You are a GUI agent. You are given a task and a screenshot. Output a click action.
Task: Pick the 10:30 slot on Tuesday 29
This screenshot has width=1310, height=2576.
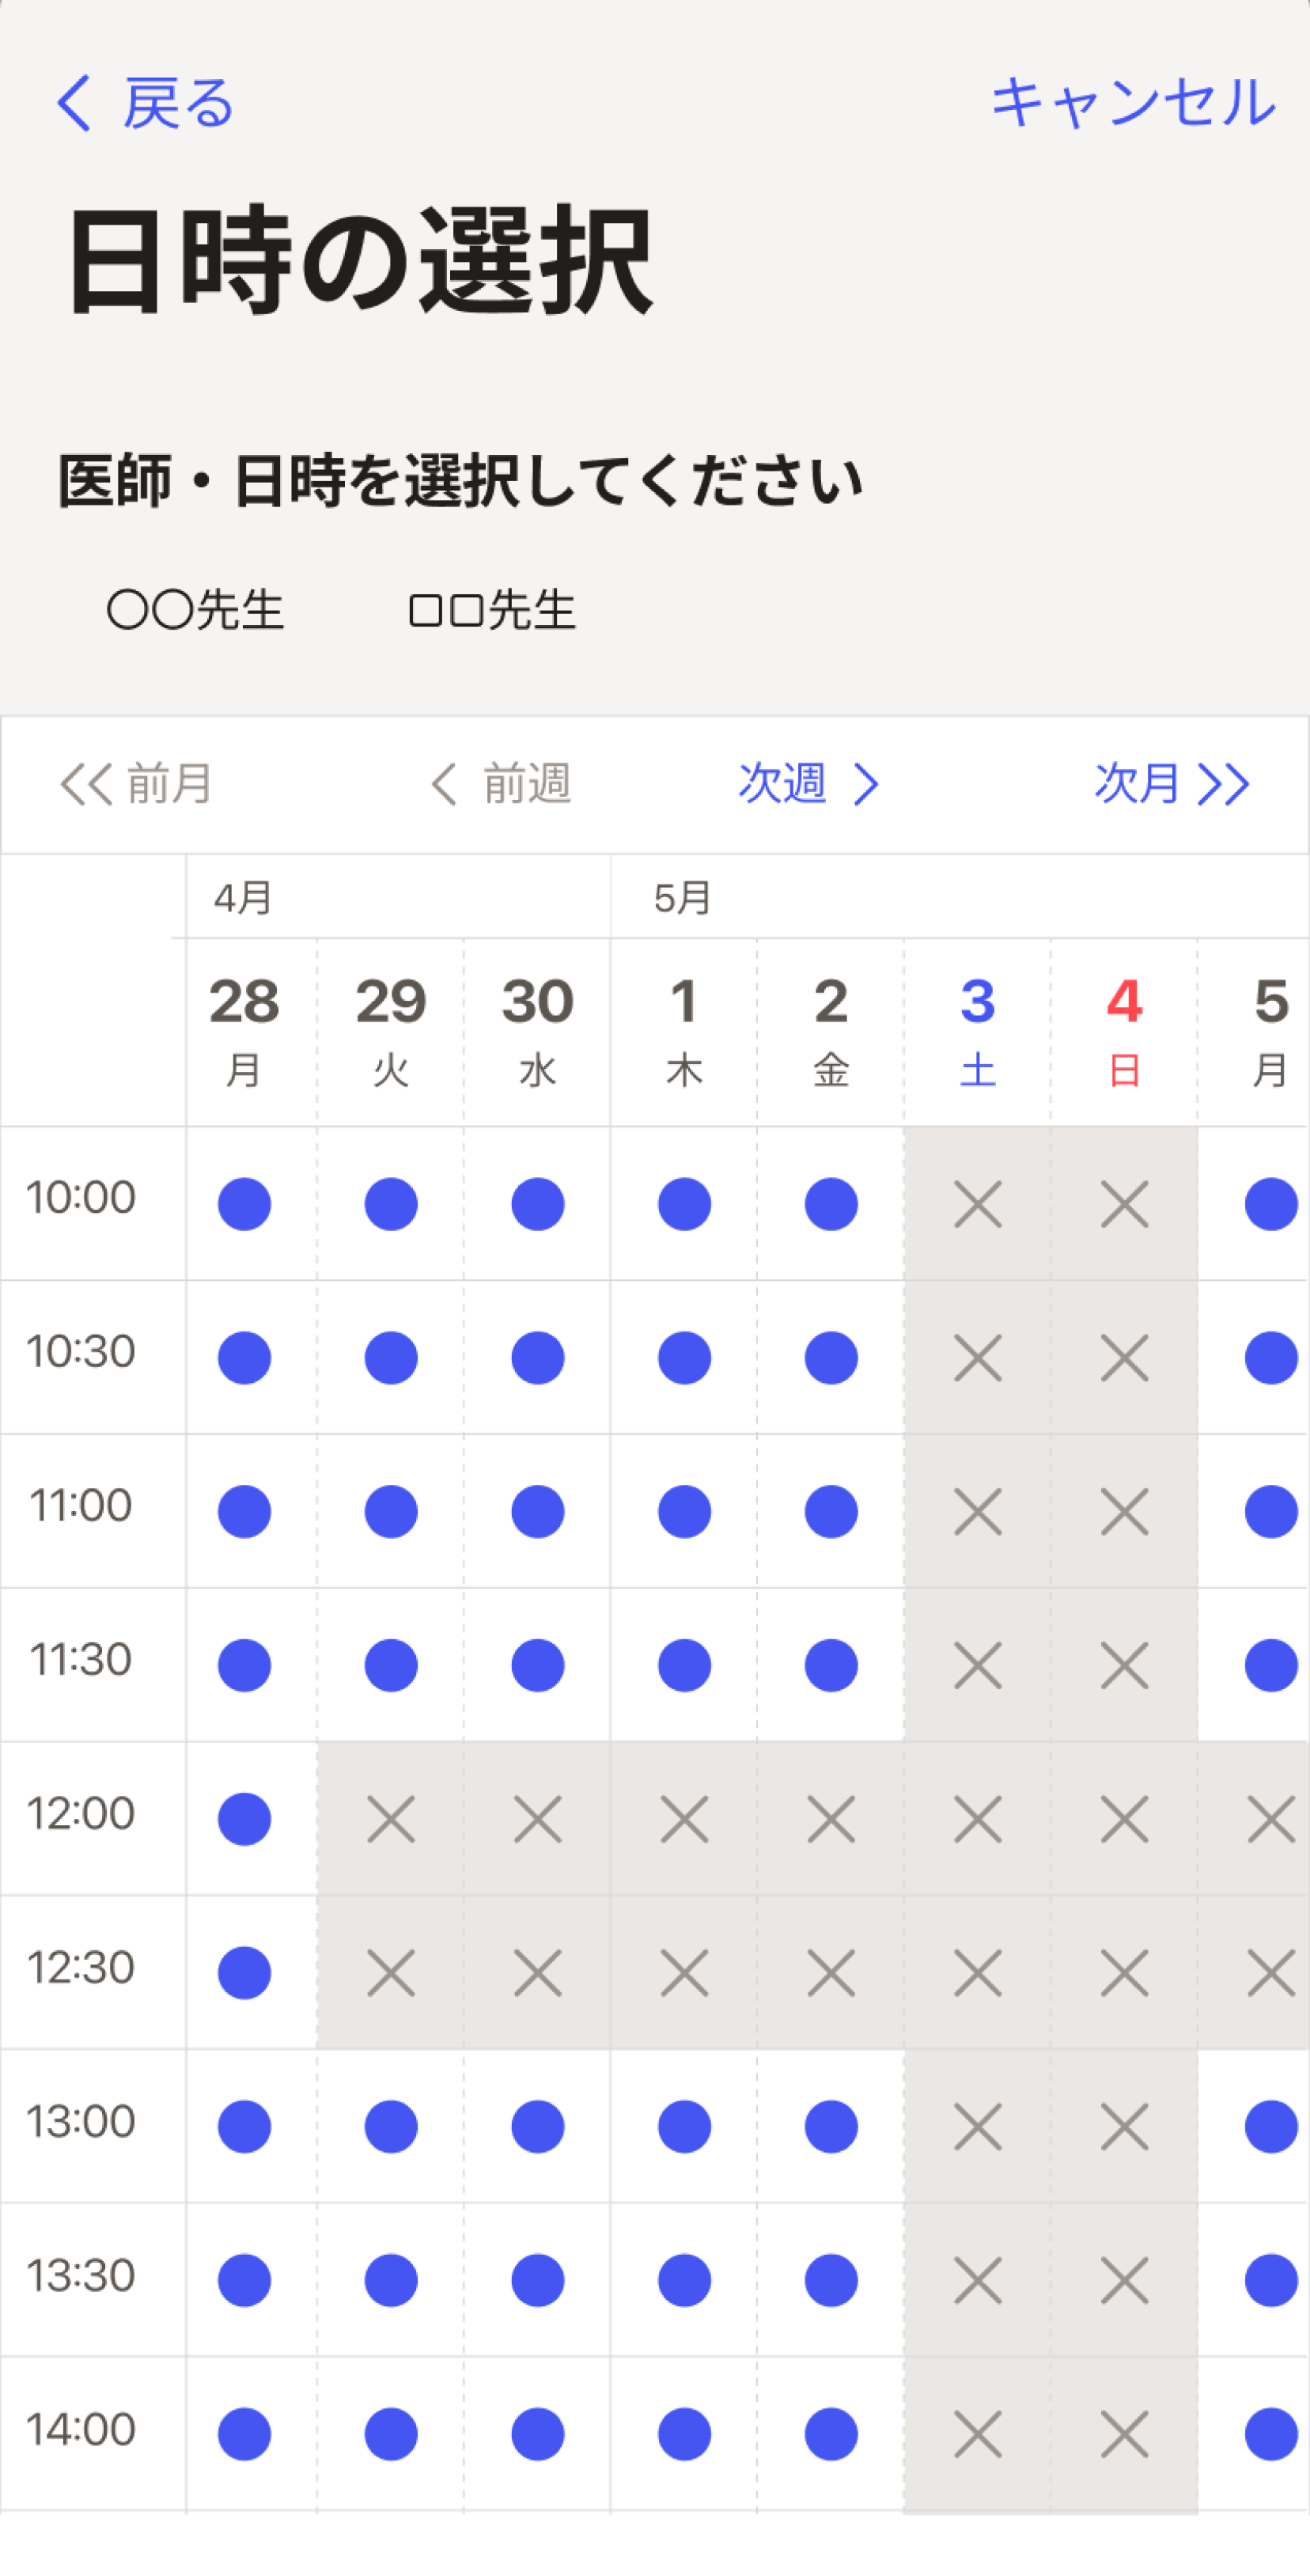pos(391,1358)
